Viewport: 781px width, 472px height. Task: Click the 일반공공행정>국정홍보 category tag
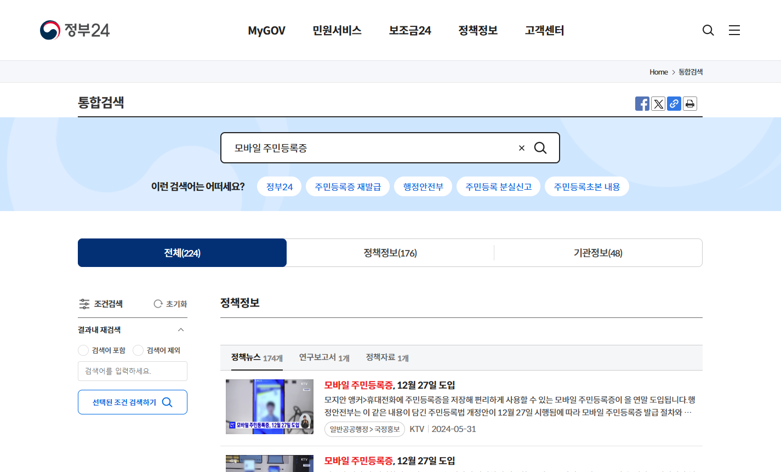tap(365, 429)
